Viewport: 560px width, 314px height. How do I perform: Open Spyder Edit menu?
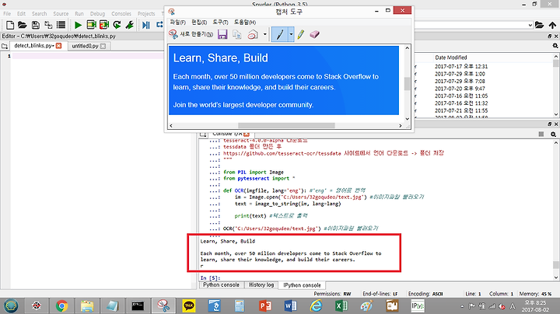click(22, 13)
